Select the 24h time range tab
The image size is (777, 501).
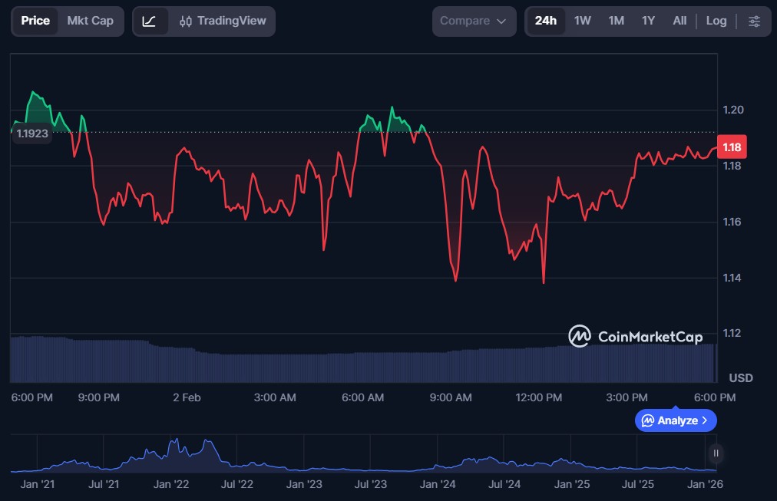pyautogui.click(x=546, y=21)
